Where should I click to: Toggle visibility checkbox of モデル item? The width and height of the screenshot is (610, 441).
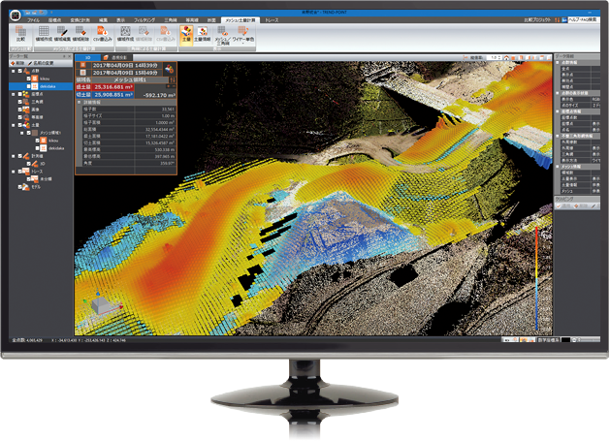(x=19, y=186)
